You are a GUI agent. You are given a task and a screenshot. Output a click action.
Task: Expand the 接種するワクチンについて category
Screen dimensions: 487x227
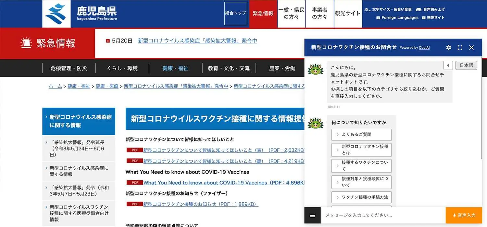click(361, 166)
